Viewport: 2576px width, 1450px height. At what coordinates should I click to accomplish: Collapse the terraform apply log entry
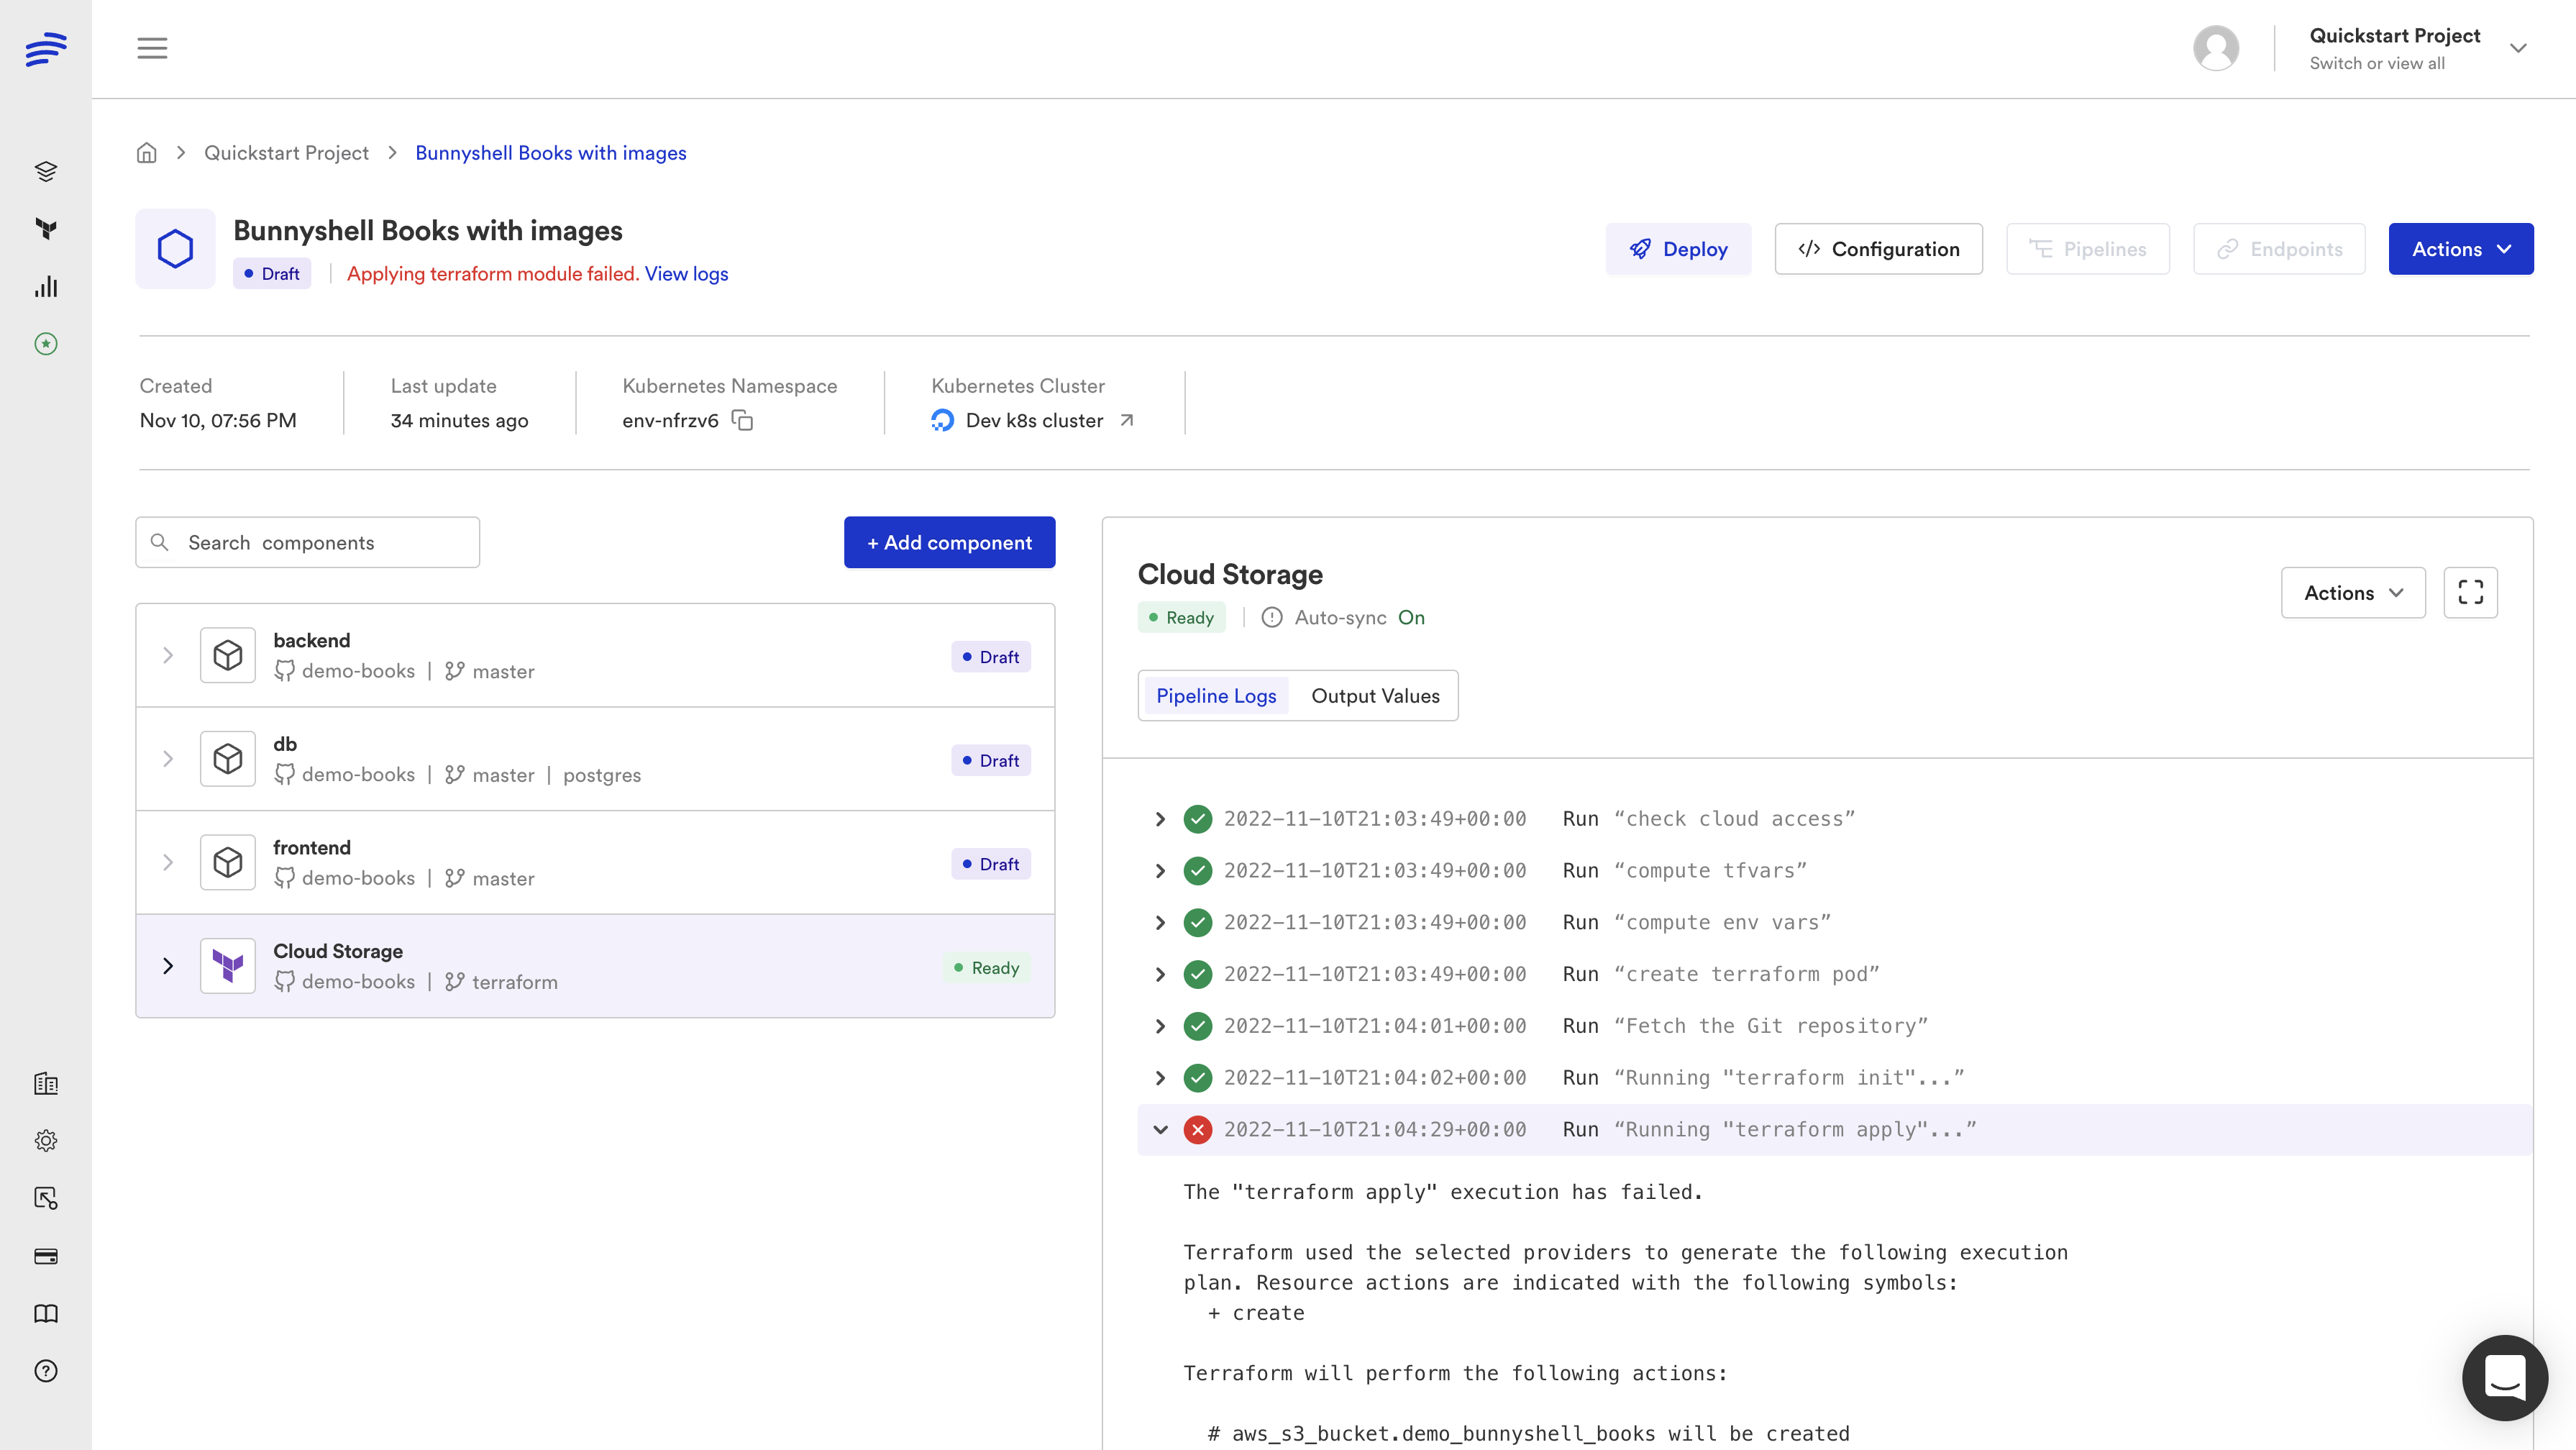1160,1130
